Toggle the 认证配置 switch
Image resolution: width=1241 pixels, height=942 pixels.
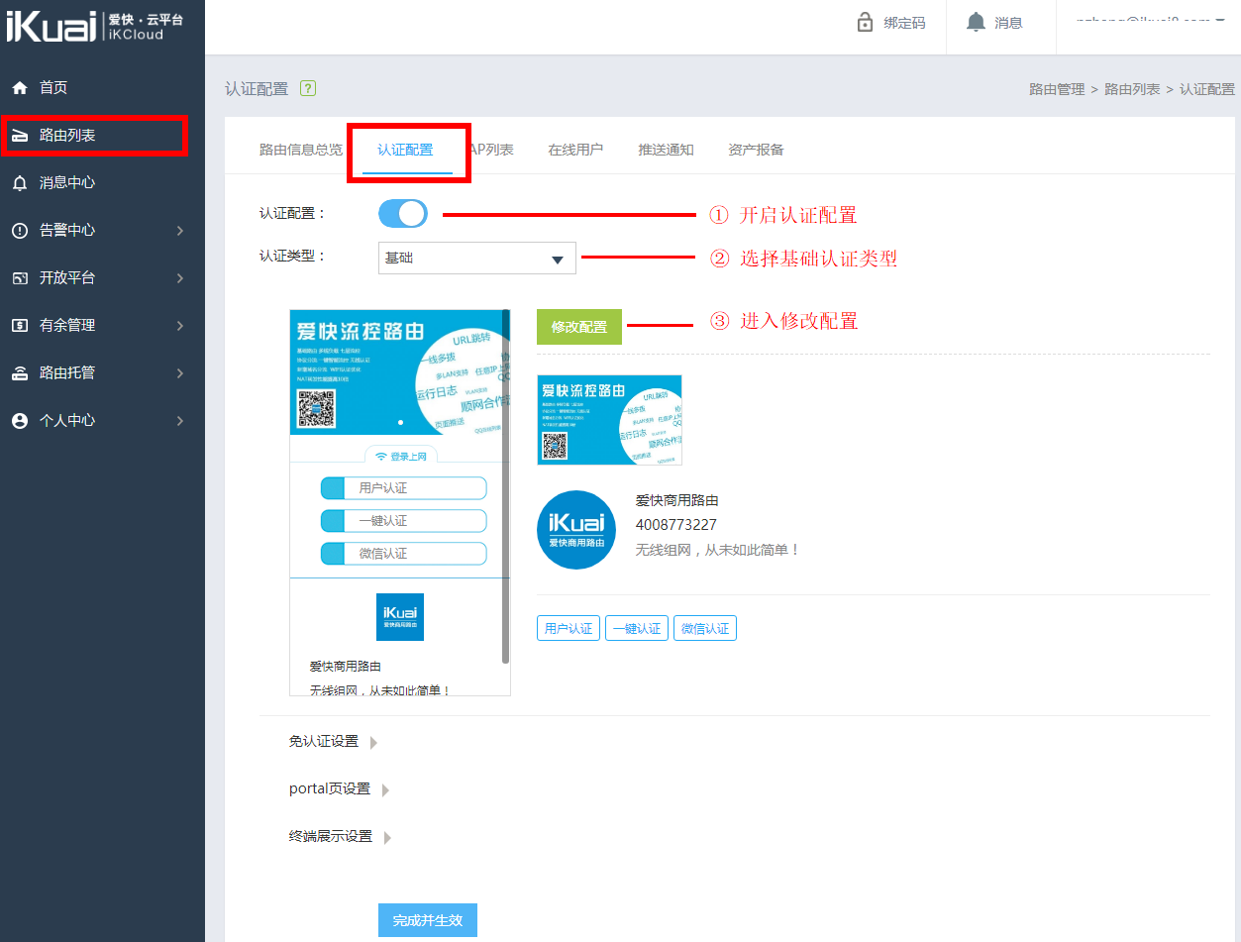click(403, 214)
